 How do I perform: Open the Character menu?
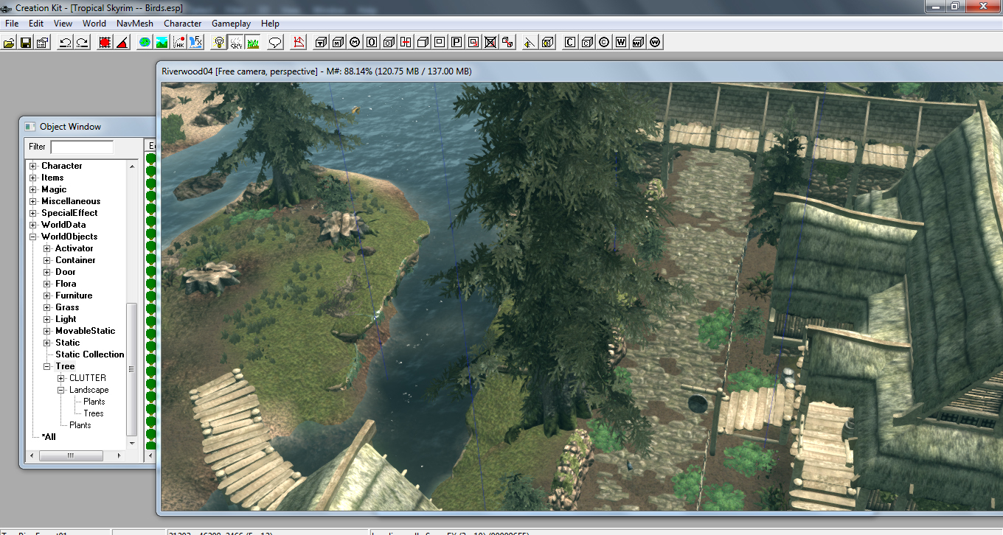[x=183, y=24]
